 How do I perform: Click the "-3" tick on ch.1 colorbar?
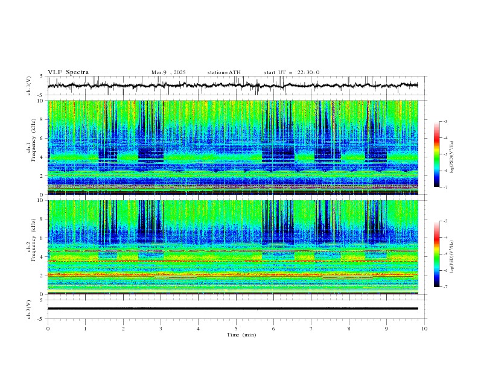(x=445, y=122)
